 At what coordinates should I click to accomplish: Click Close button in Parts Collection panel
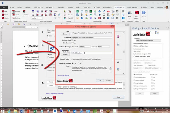click(155, 94)
